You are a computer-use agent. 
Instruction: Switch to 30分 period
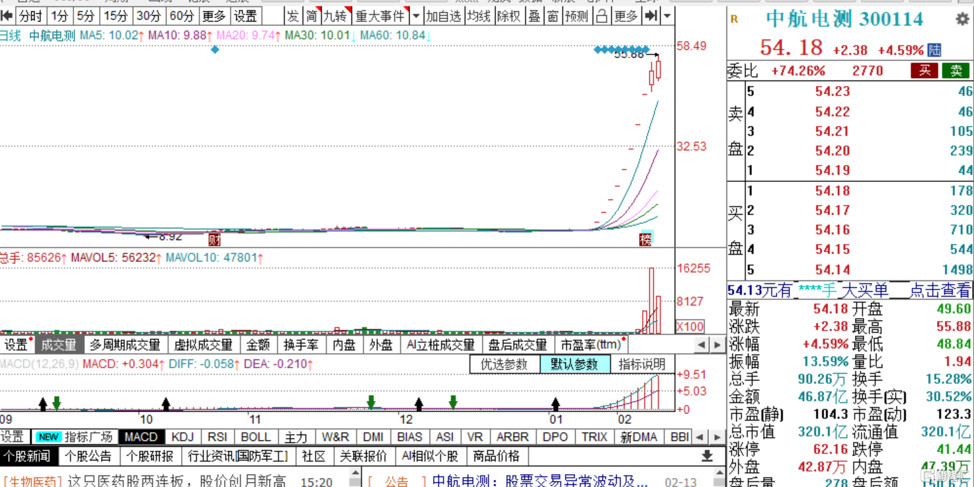pyautogui.click(x=149, y=16)
